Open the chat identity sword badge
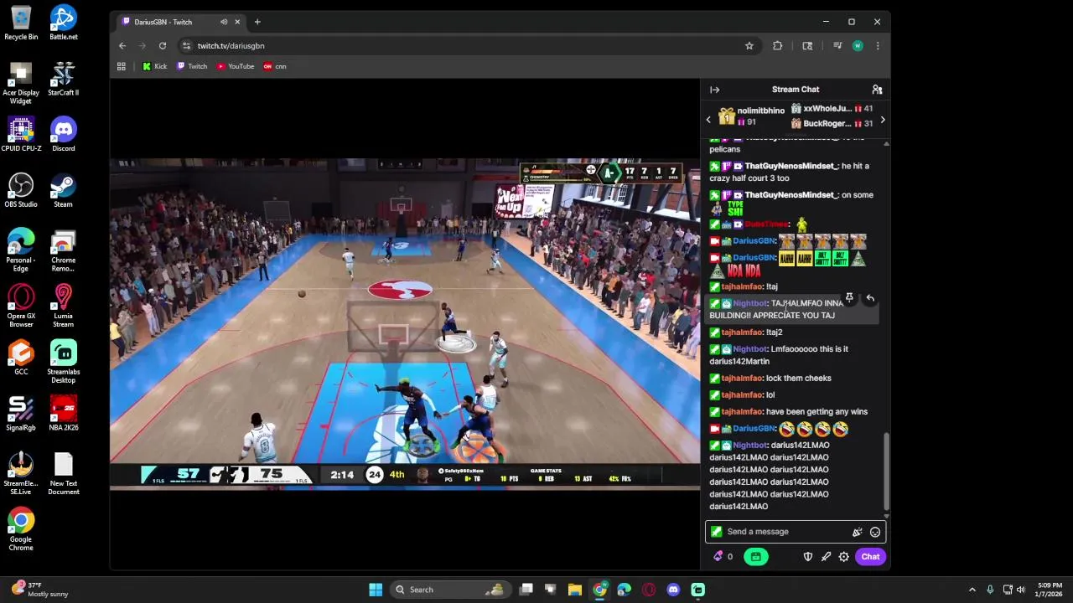Screen dimensions: 1073x603 tap(716, 532)
